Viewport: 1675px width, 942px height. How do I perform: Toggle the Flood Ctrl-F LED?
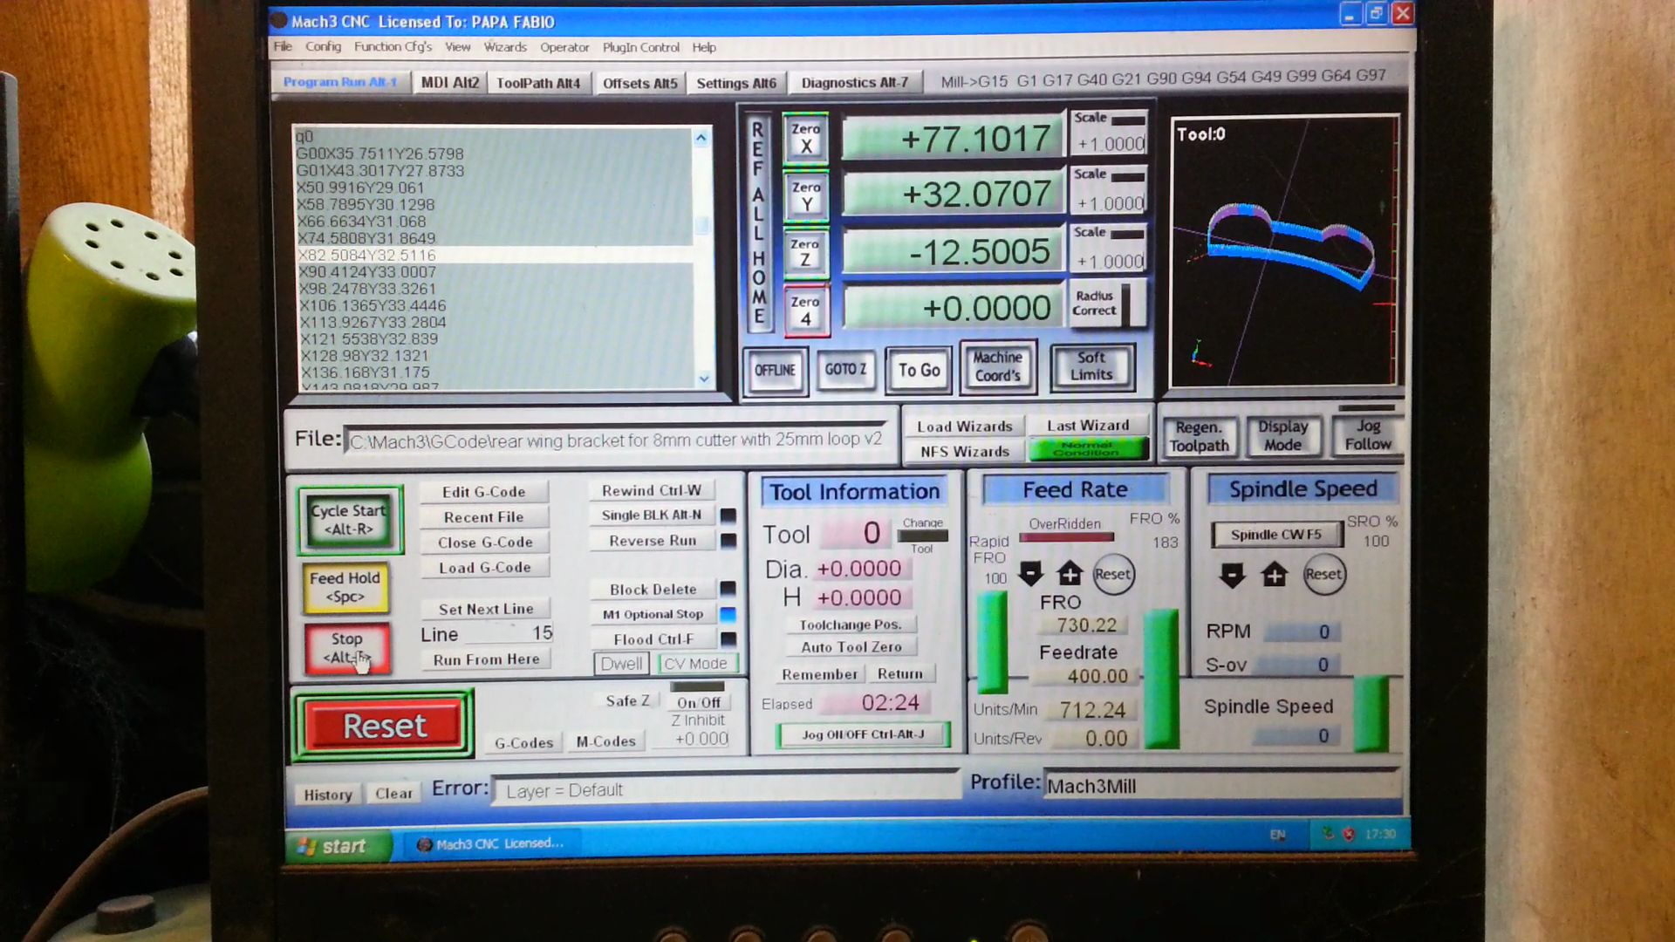pos(728,639)
